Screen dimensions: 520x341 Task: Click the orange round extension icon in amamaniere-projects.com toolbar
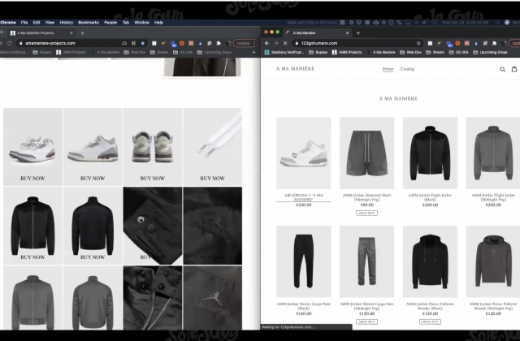click(x=182, y=43)
